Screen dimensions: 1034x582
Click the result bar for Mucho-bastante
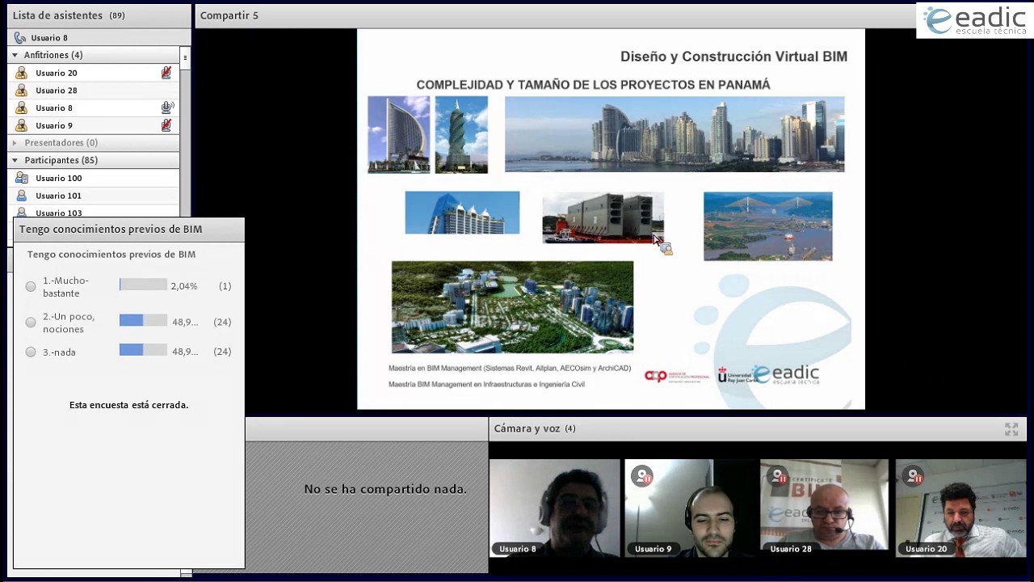(143, 285)
